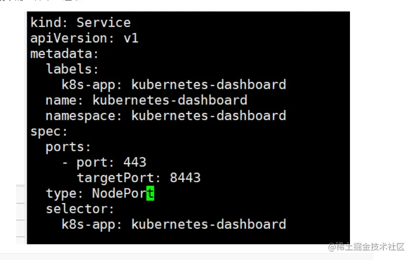Click the targetPort value 8443

[x=185, y=178]
